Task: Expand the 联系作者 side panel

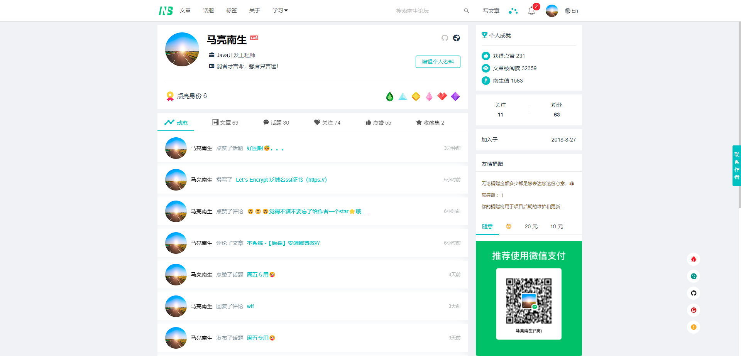Action: [x=737, y=166]
